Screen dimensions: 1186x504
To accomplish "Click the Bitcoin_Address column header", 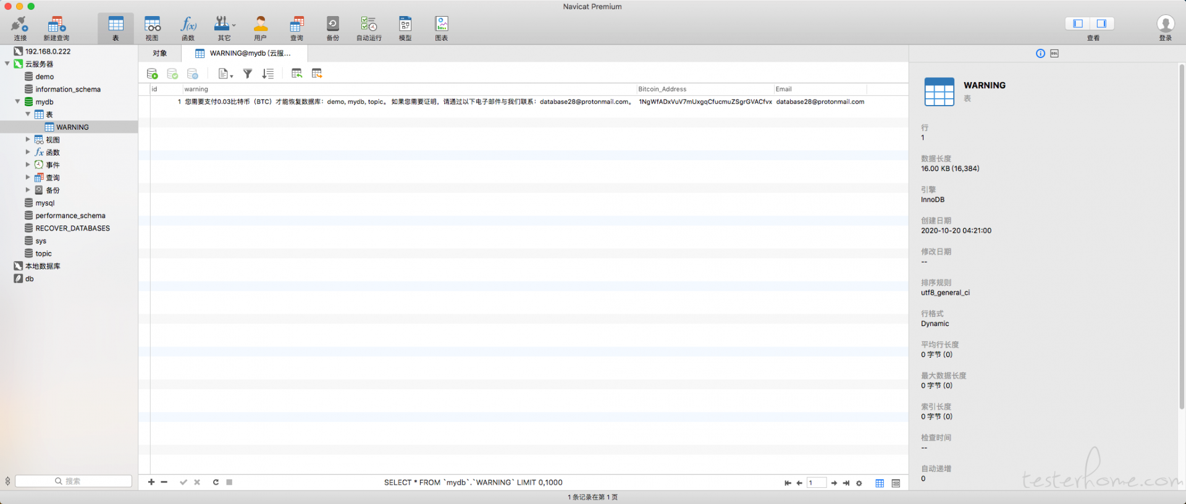I will [705, 89].
